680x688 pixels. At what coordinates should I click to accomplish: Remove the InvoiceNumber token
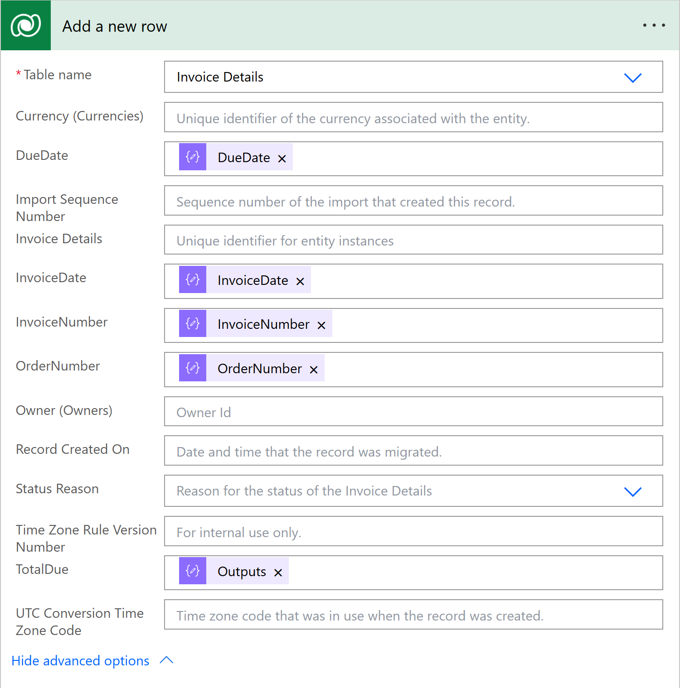(321, 325)
